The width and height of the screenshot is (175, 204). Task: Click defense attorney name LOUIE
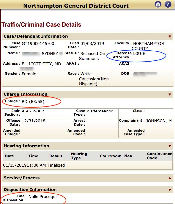tap(139, 53)
